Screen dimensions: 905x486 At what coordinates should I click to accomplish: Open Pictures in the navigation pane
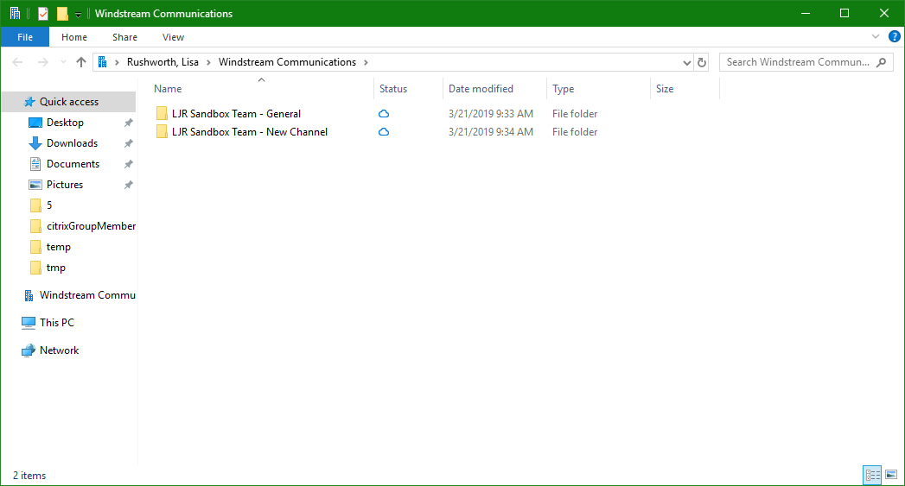click(x=65, y=185)
